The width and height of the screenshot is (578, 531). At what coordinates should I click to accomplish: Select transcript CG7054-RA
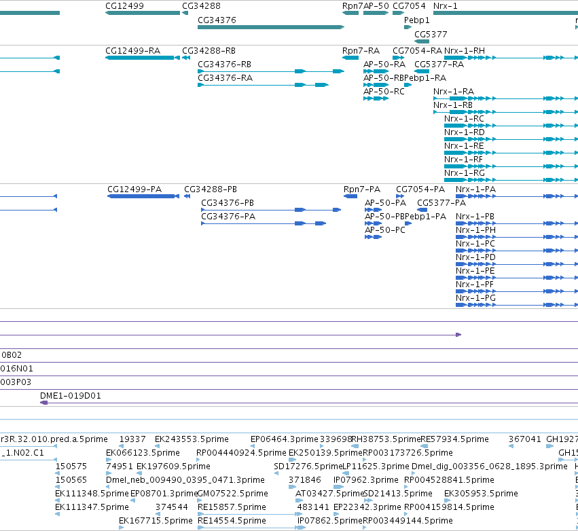tap(417, 51)
